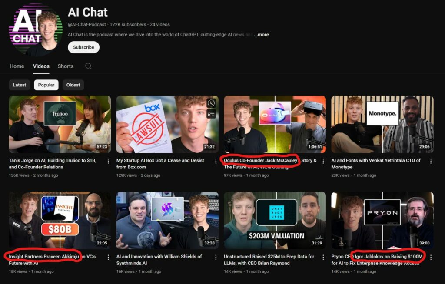Select the Oldest sort chip
Viewport: 445px width, 284px height.
(73, 85)
